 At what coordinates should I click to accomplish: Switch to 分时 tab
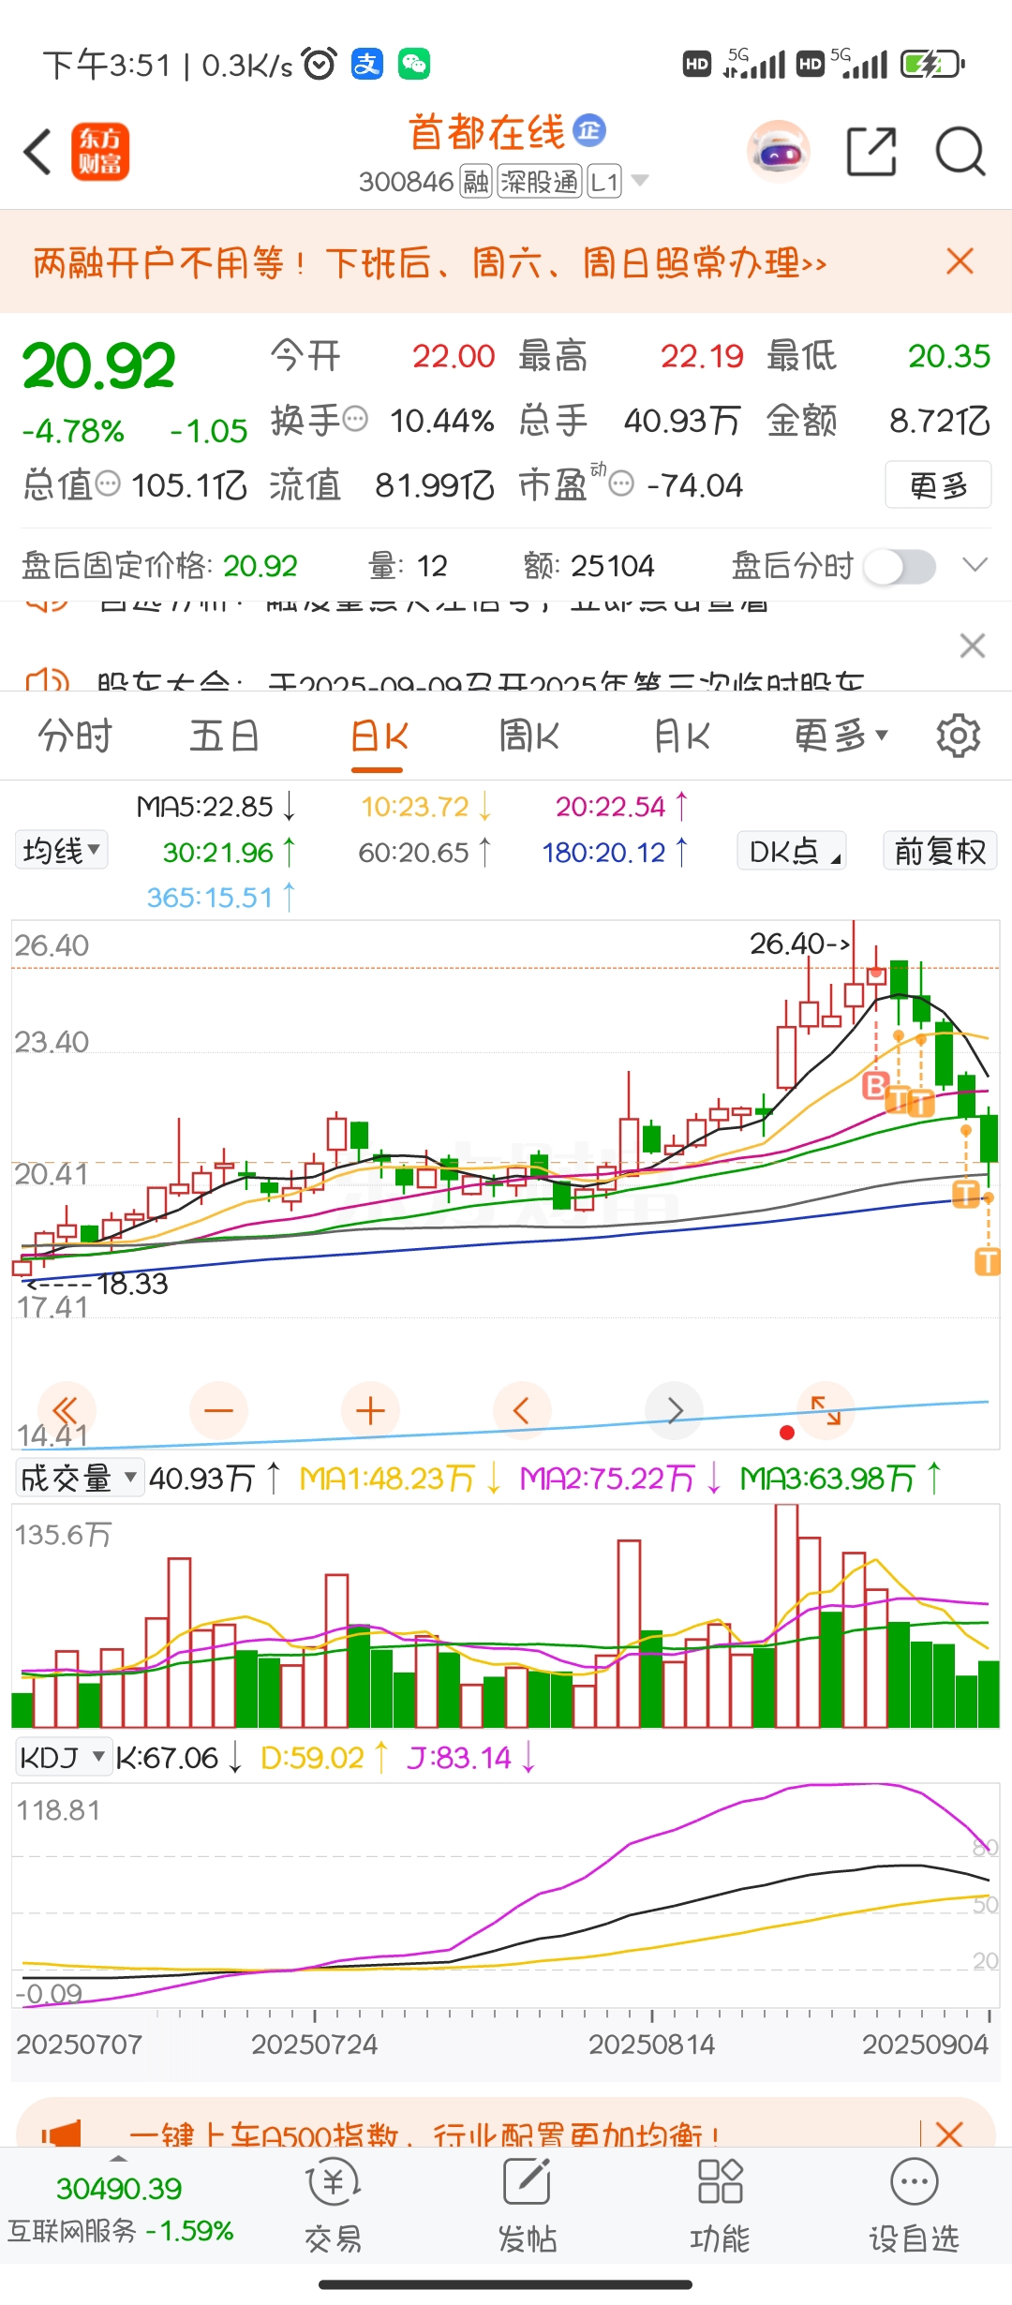[x=75, y=736]
